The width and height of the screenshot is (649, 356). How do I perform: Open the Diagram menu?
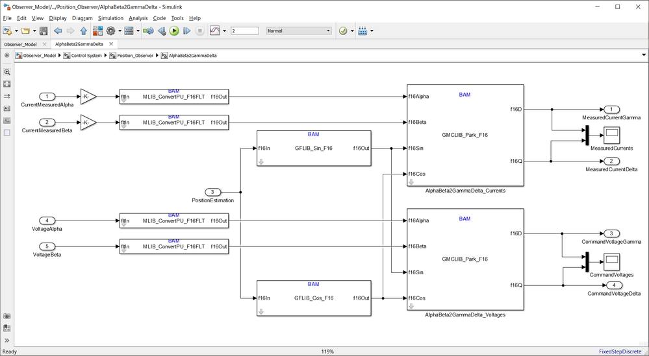tap(83, 18)
